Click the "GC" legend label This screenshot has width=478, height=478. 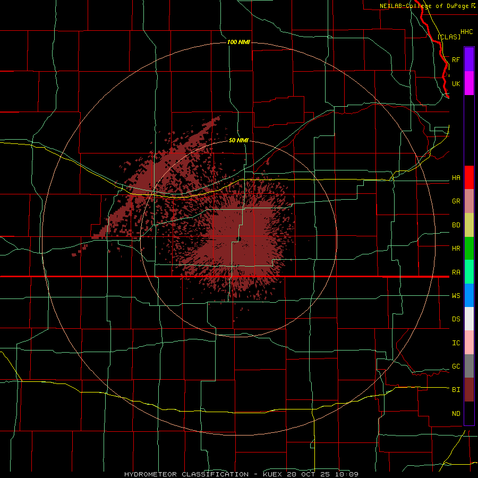(x=456, y=366)
